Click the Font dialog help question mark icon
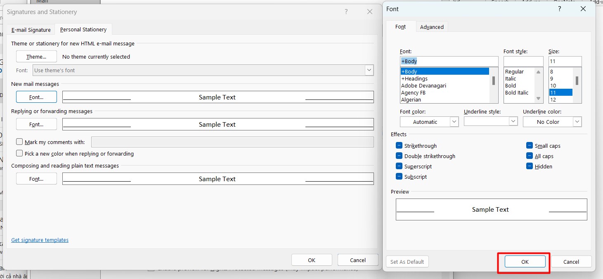 (560, 9)
